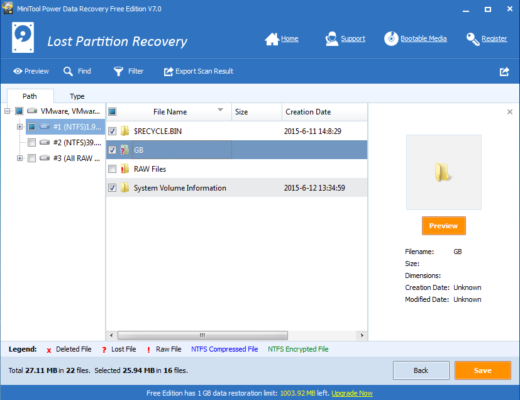The width and height of the screenshot is (520, 400).
Task: Click the Find magnifier icon
Action: pos(68,71)
